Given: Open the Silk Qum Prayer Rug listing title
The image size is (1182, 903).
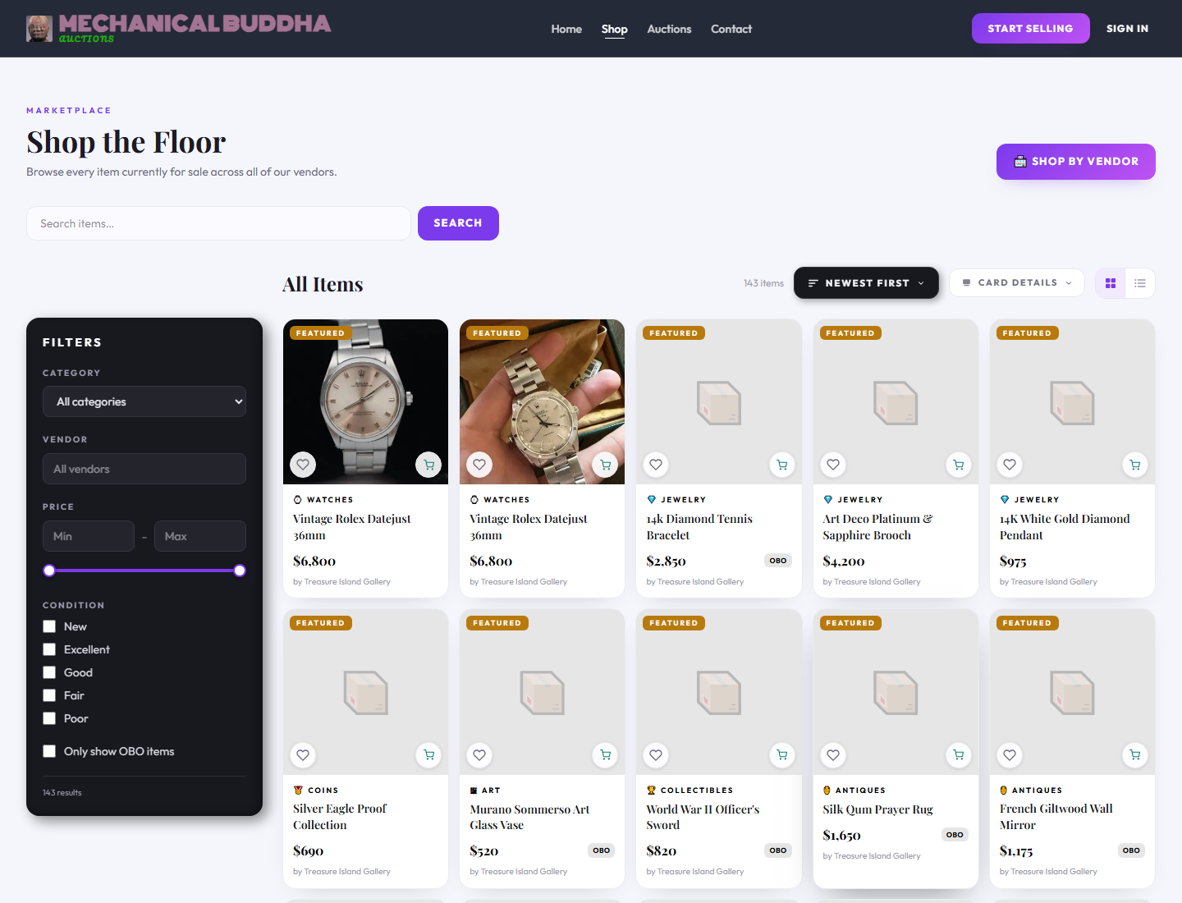Looking at the screenshot, I should pos(877,809).
